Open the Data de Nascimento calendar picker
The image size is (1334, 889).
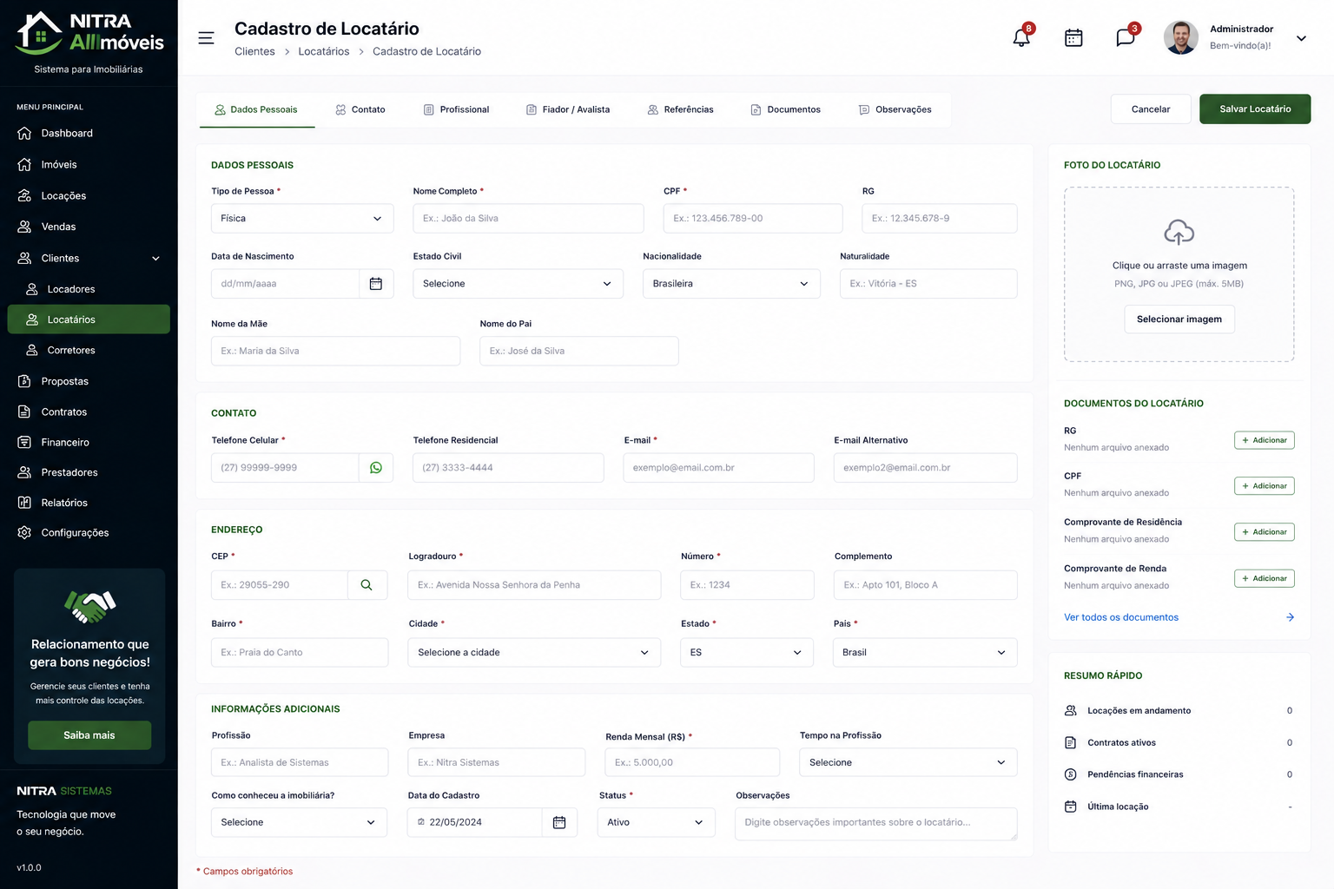376,284
